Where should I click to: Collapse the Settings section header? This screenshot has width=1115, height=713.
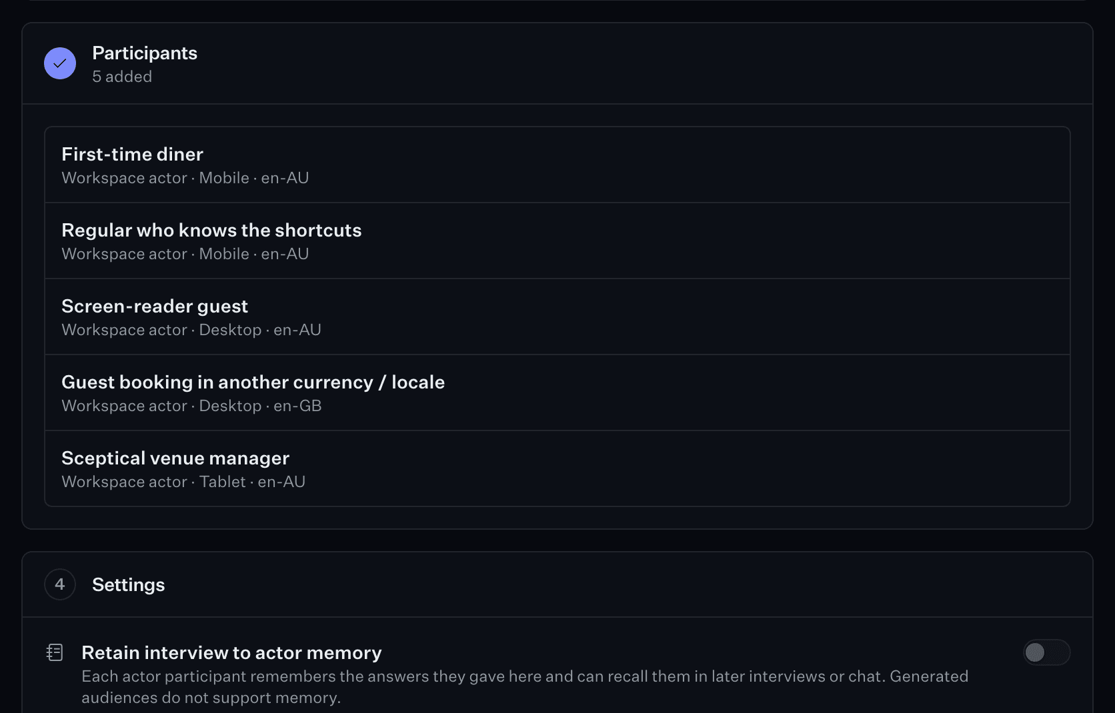557,584
